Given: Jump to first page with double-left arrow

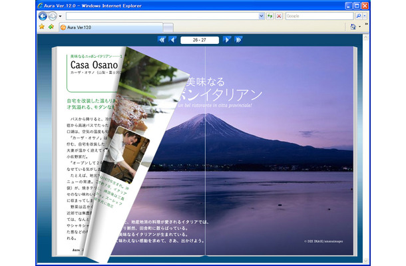Looking at the screenshot, I should [x=162, y=40].
